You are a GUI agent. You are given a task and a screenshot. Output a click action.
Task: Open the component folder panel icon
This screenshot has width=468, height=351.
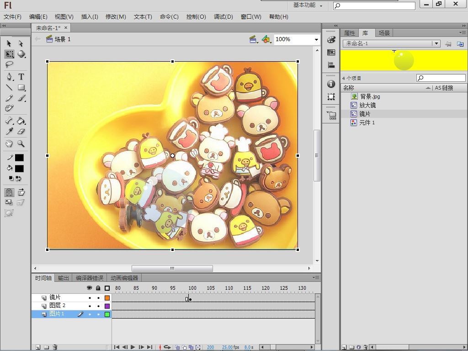coord(331,115)
